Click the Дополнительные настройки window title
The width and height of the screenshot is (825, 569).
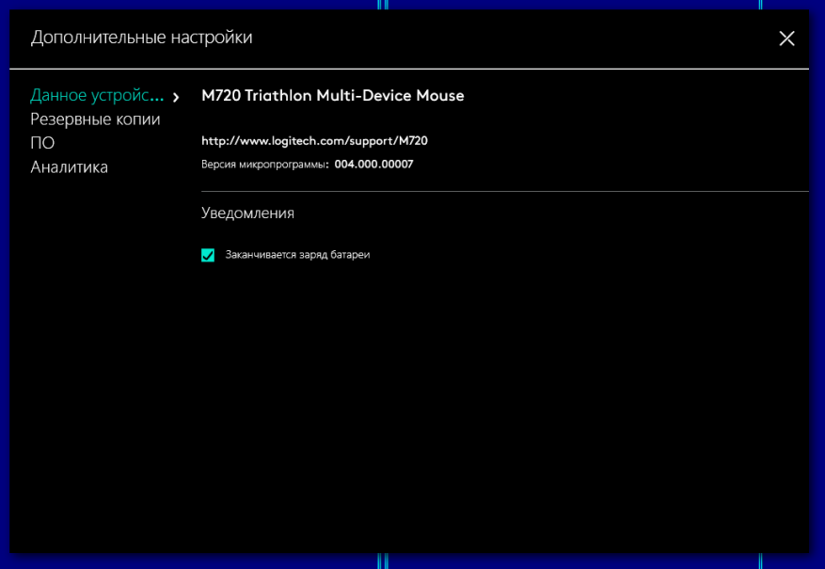point(141,38)
